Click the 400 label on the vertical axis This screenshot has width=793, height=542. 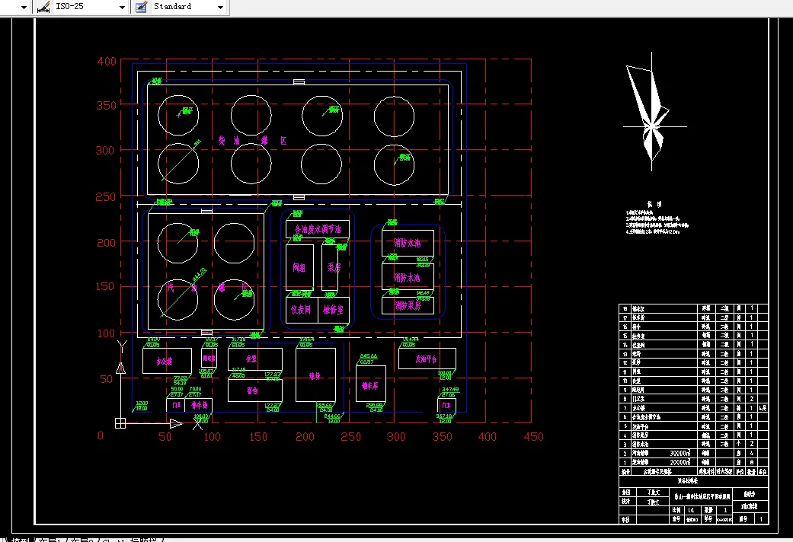pos(107,62)
